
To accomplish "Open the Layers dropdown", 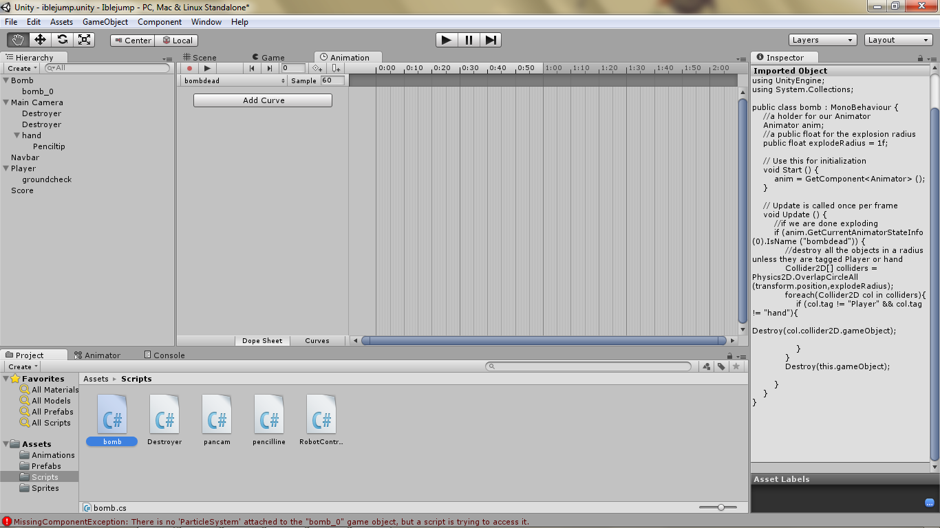I will tap(822, 40).
